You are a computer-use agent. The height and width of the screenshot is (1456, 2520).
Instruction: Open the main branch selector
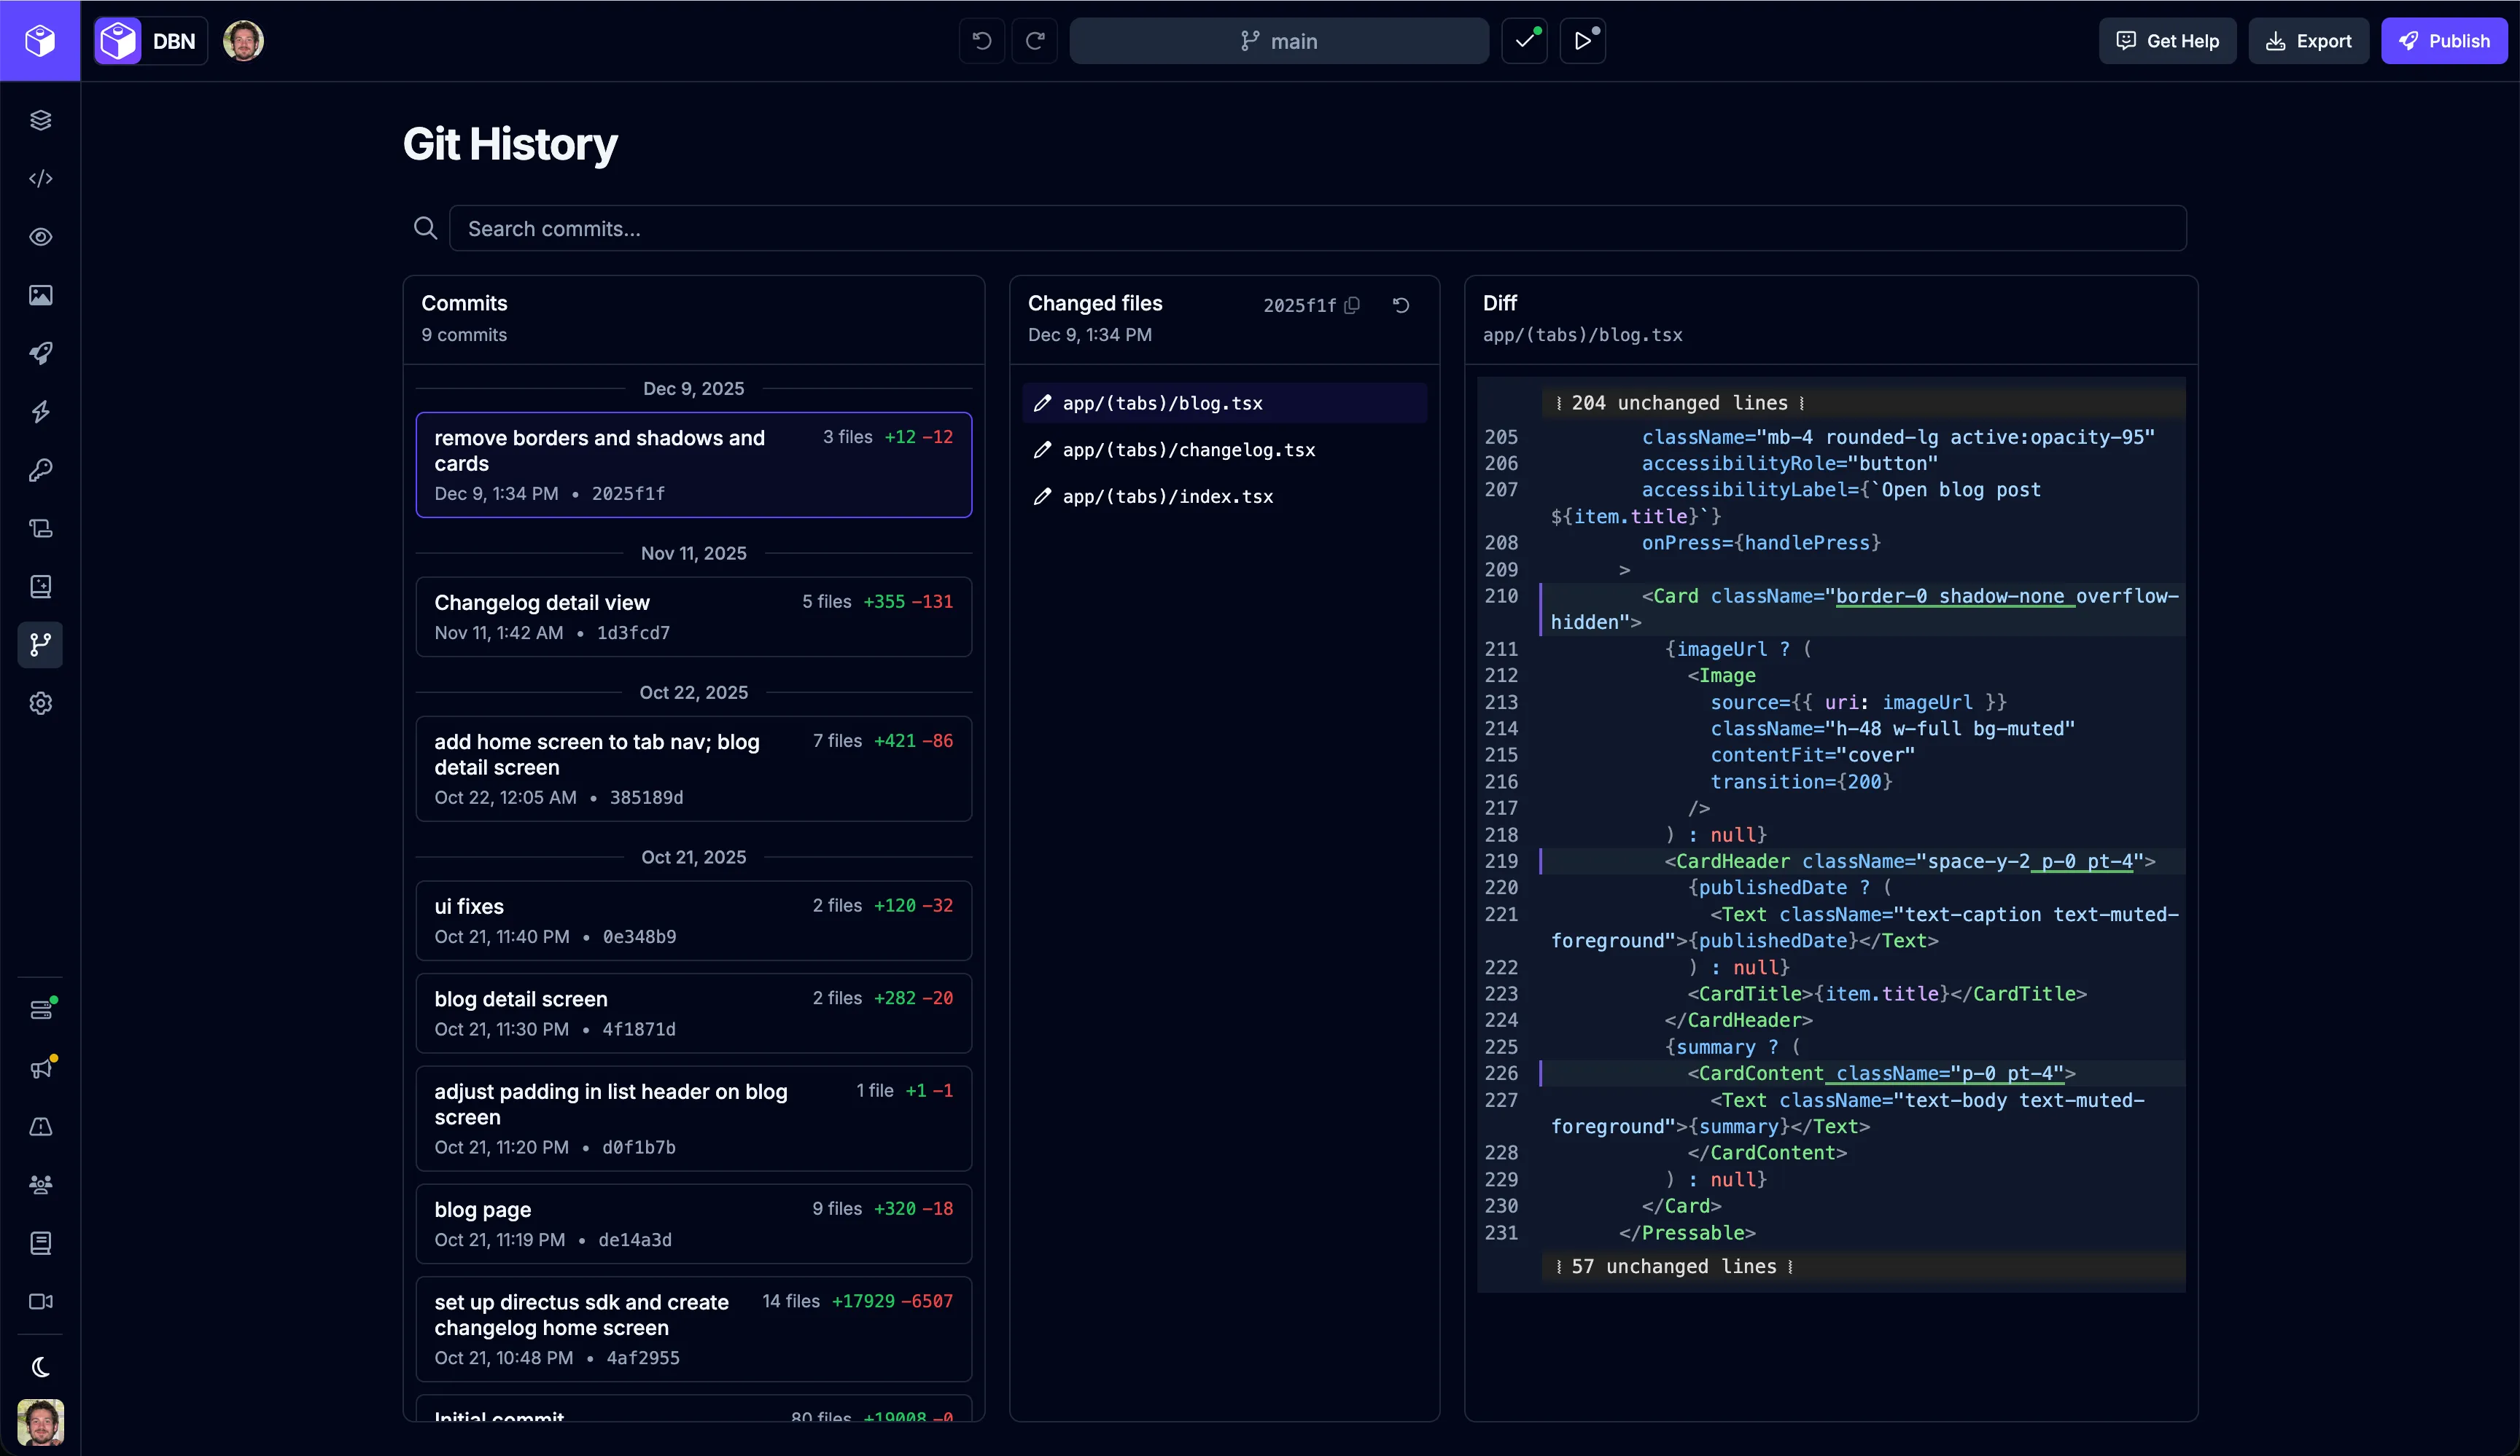[x=1278, y=41]
